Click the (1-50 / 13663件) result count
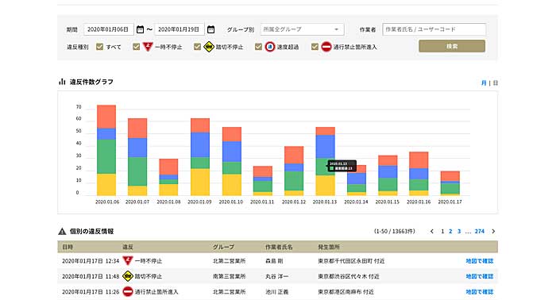The height and width of the screenshot is (300, 556). tap(394, 231)
